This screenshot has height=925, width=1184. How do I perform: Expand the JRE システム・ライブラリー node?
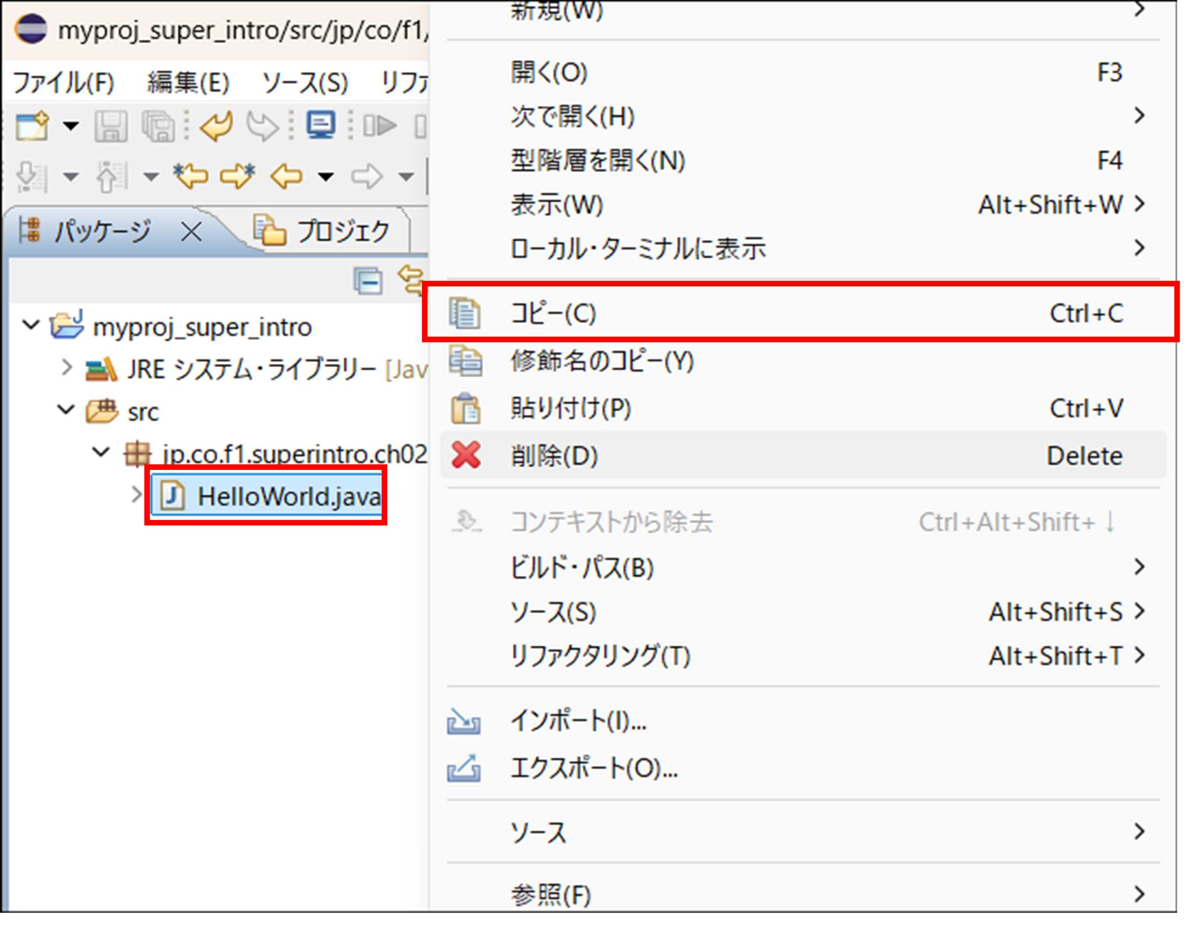(67, 367)
